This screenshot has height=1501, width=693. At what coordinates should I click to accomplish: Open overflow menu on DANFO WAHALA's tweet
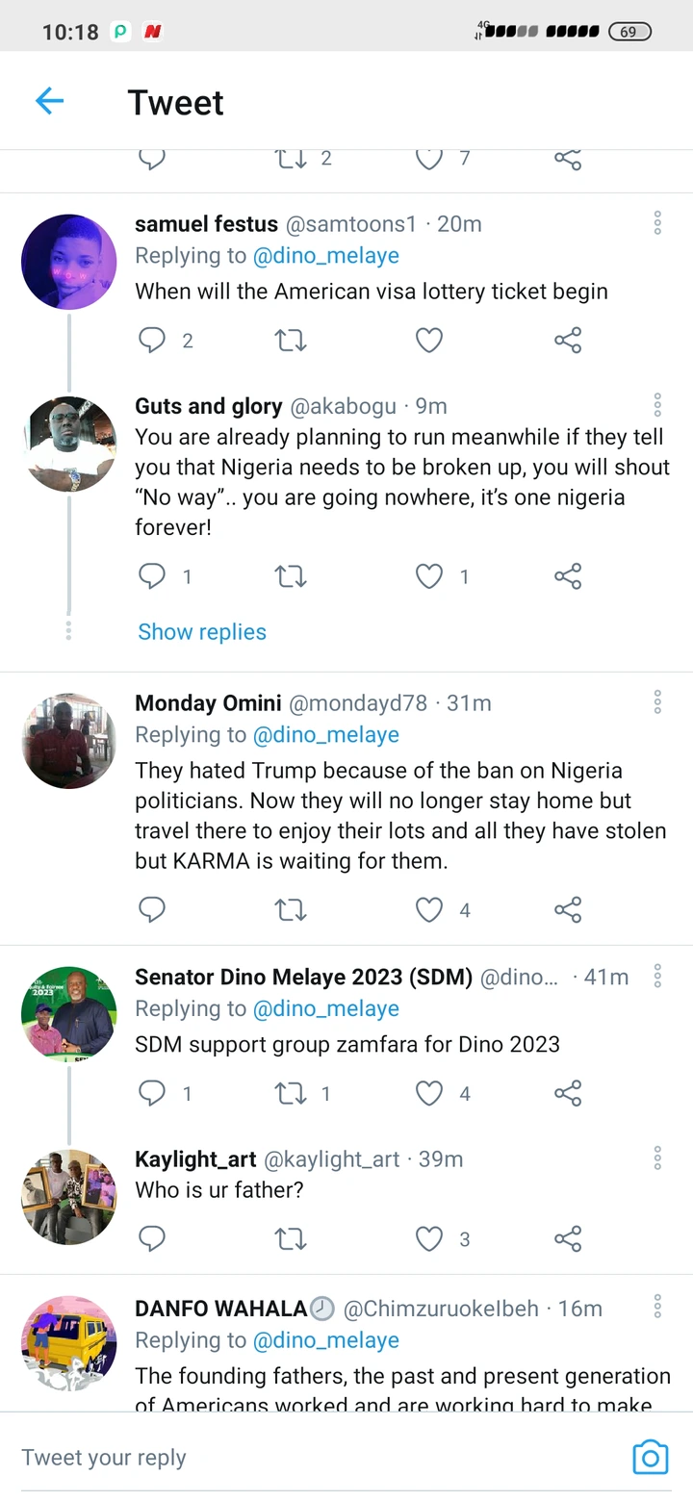(x=657, y=1308)
